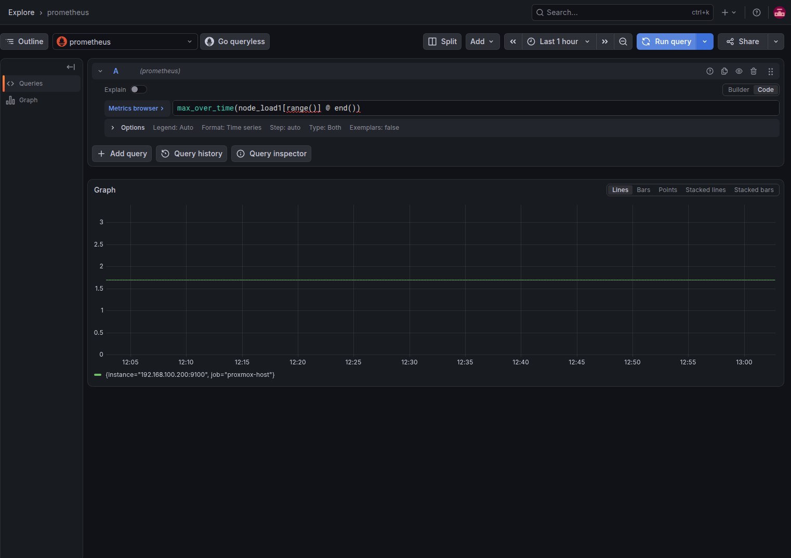Toggle the Explain switch
Screen dimensions: 791x558
pos(138,89)
